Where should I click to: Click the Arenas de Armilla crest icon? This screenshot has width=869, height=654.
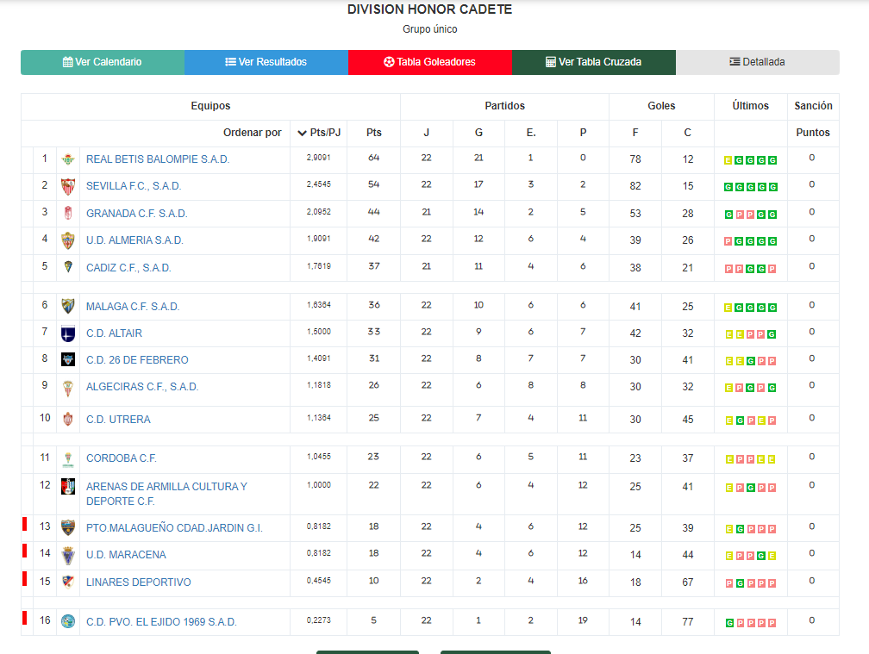tap(68, 487)
